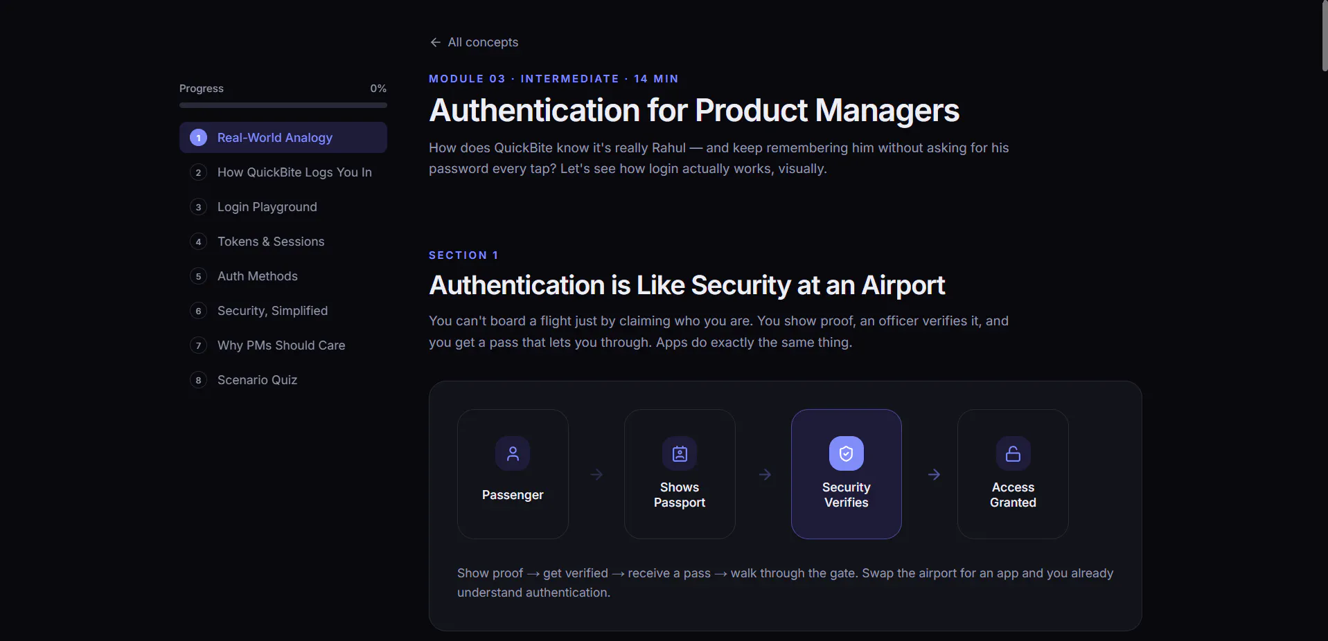Click the Shows Passport ID icon

[x=680, y=453]
